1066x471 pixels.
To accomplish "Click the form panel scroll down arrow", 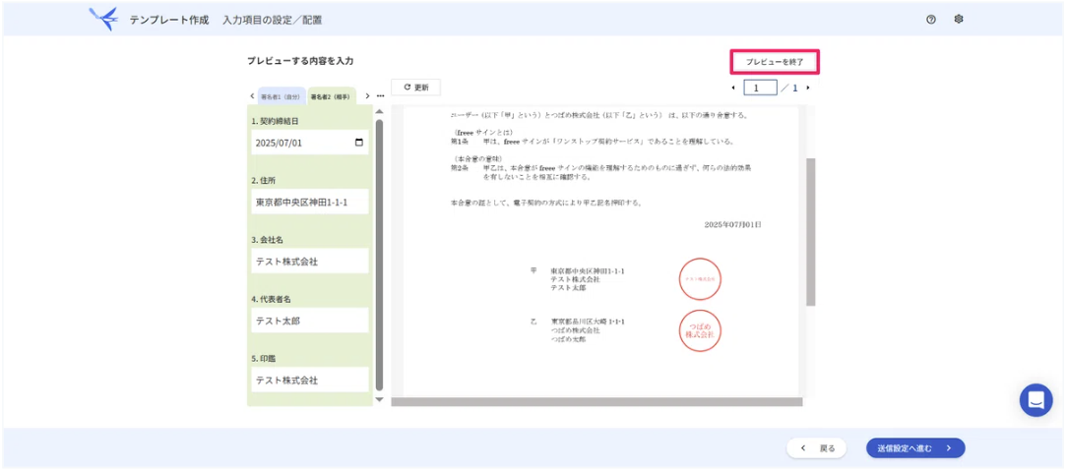I will coord(379,400).
